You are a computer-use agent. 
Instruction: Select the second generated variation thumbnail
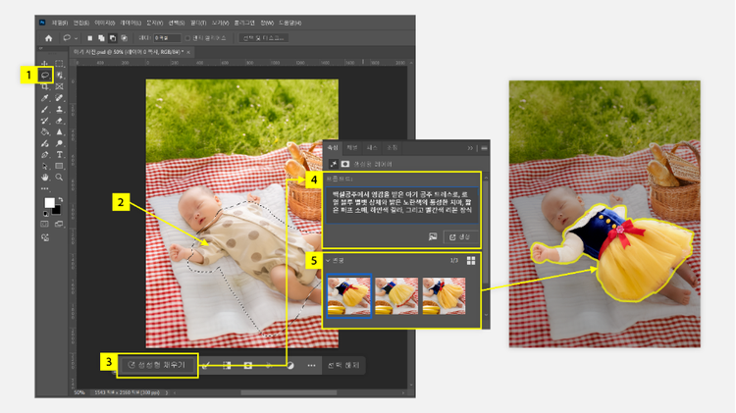(x=396, y=295)
